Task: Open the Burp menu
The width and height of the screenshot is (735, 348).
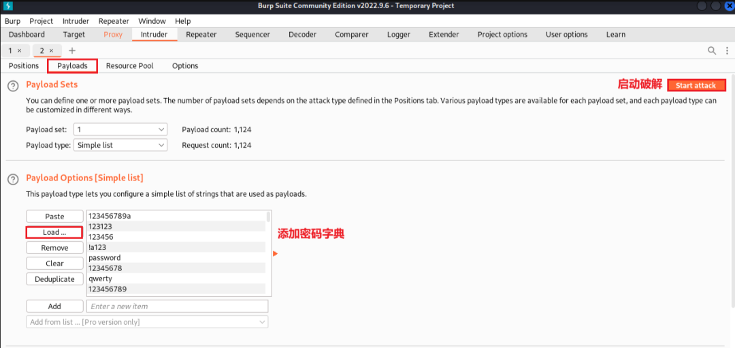Action: click(x=13, y=21)
